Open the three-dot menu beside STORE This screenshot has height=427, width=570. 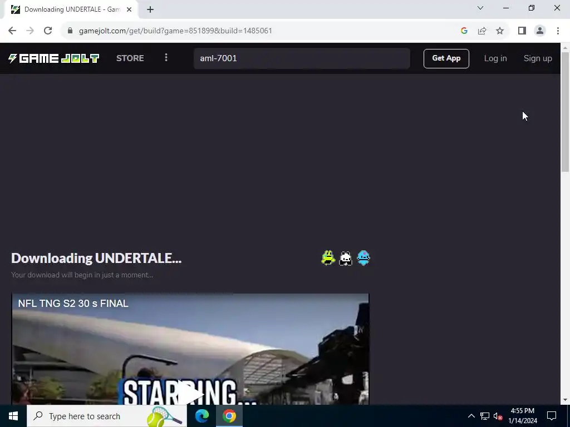coord(166,58)
